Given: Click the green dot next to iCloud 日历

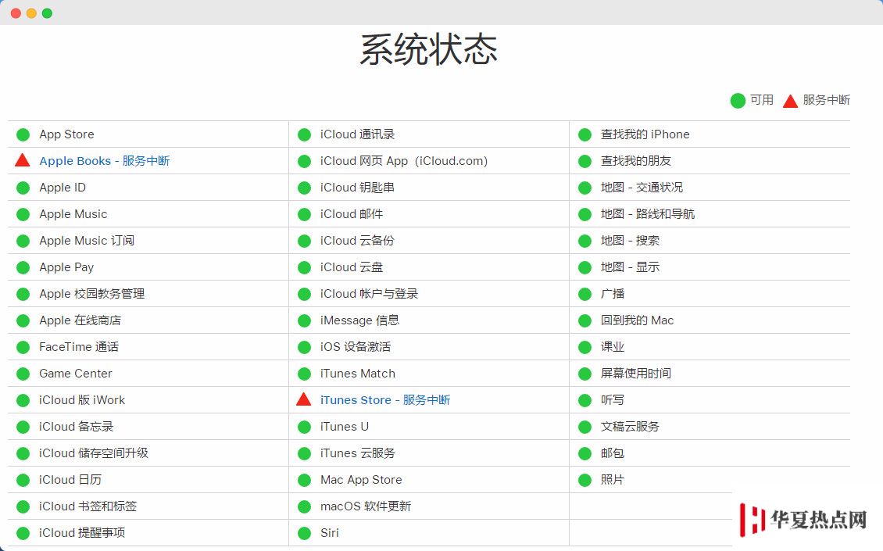Looking at the screenshot, I should pos(23,480).
